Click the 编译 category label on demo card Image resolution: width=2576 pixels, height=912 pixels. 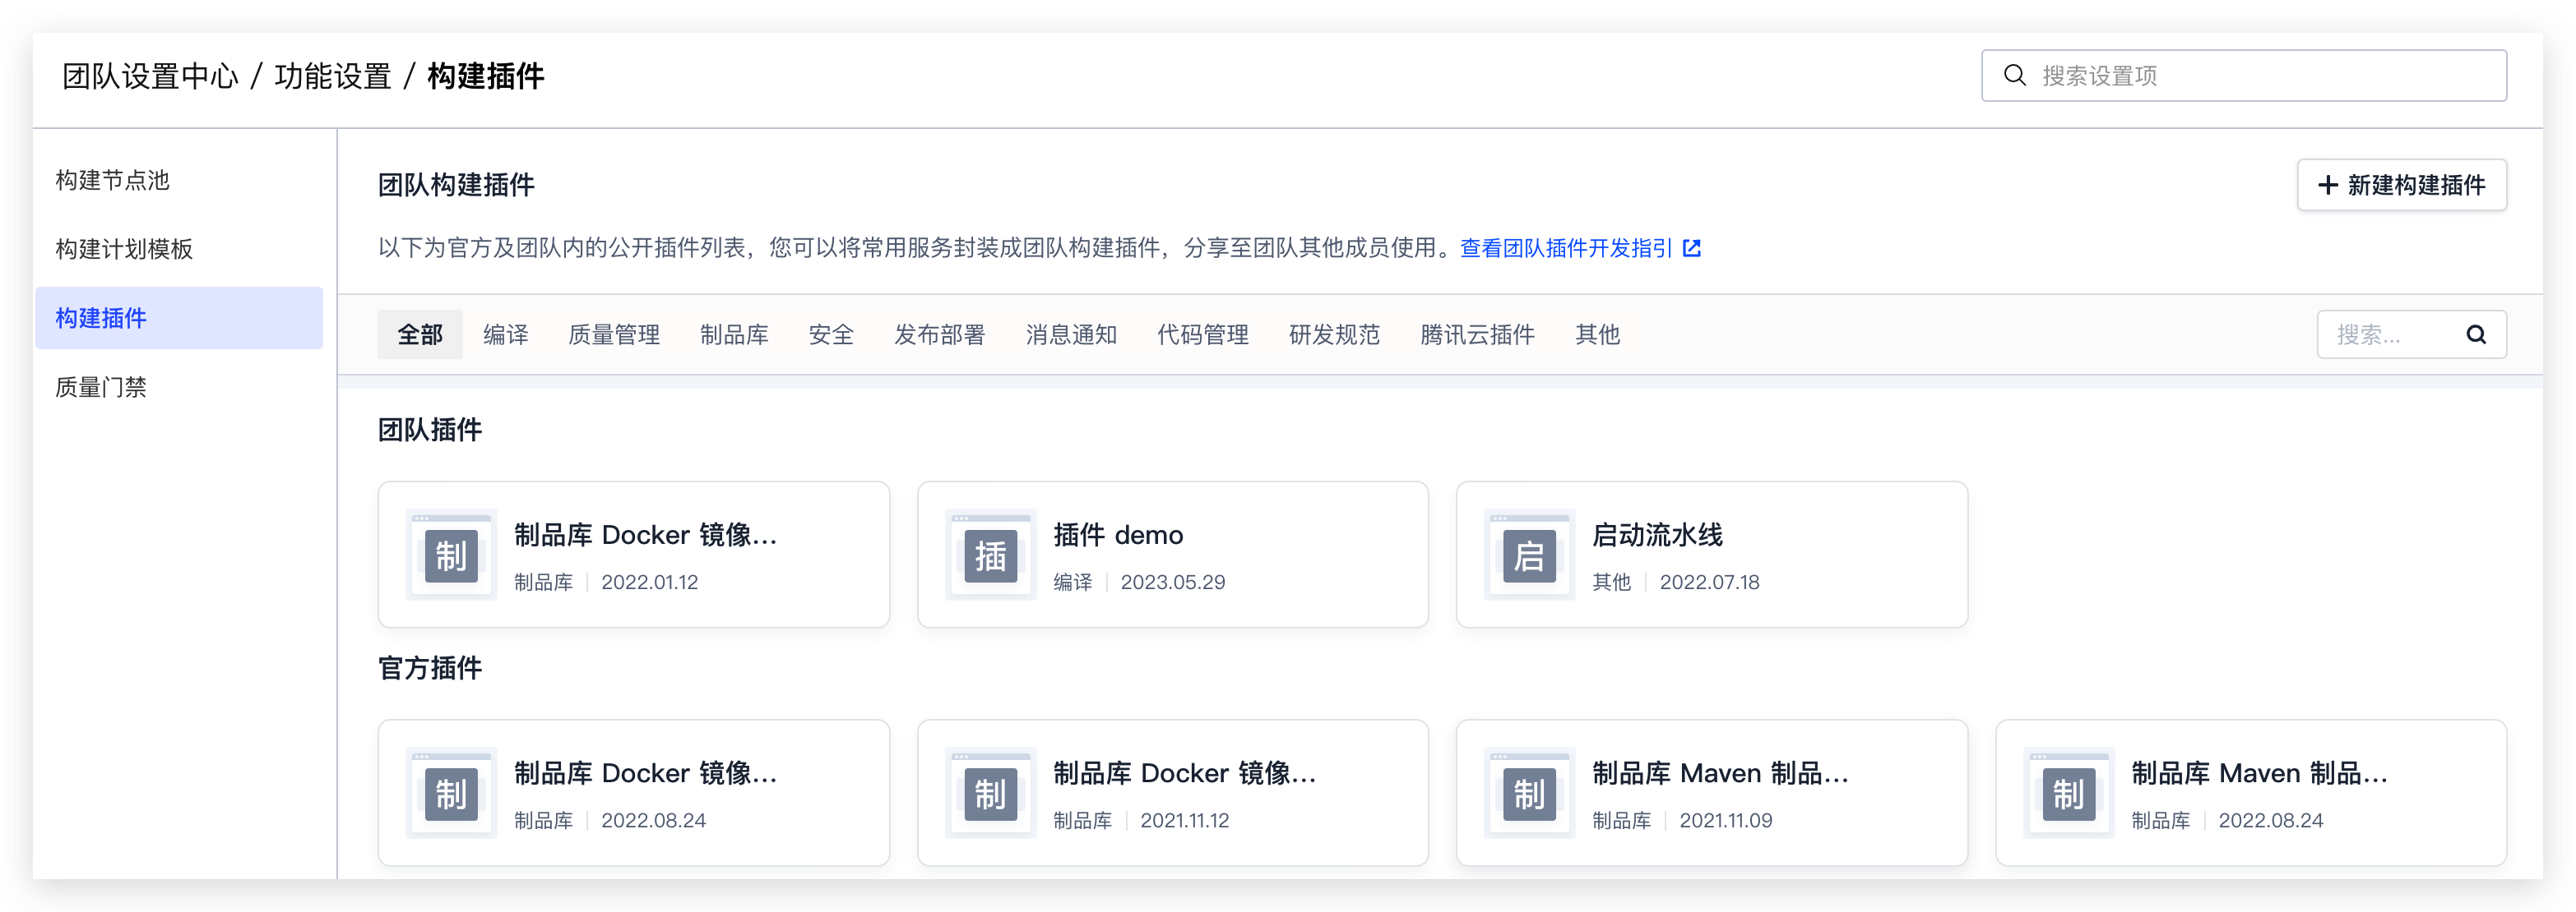point(1072,583)
